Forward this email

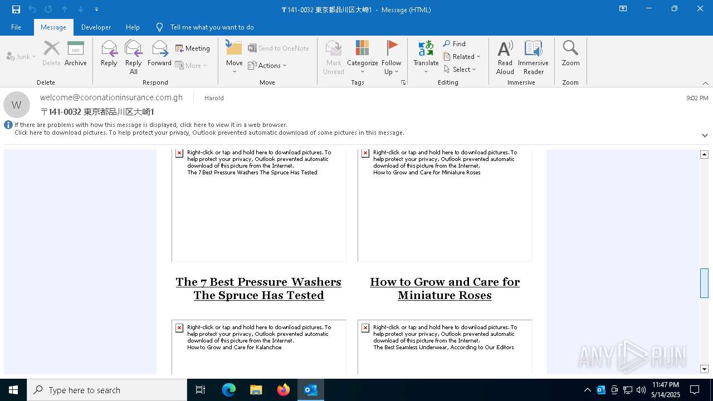(159, 53)
